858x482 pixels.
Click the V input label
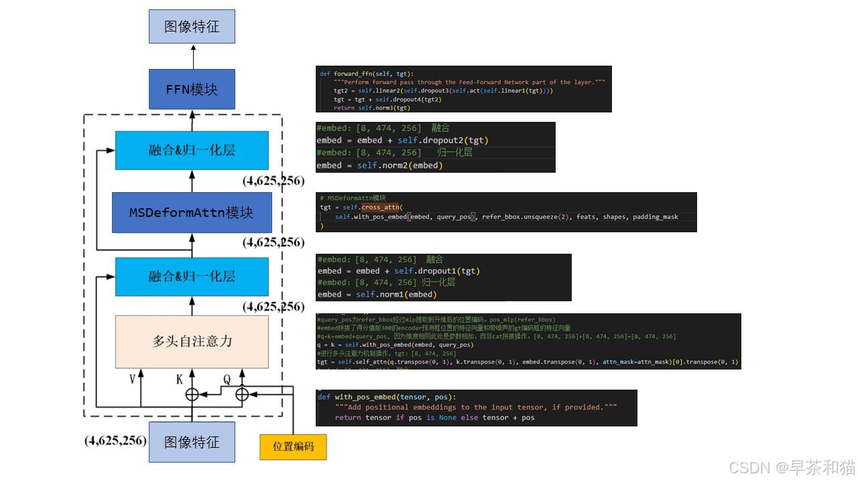click(x=132, y=380)
